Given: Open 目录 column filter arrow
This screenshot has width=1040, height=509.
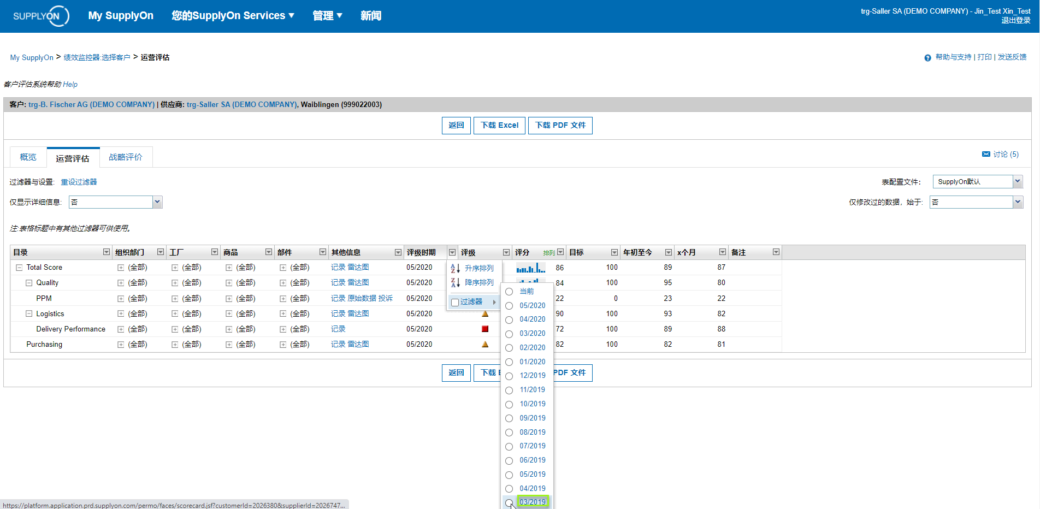Looking at the screenshot, I should tap(107, 252).
